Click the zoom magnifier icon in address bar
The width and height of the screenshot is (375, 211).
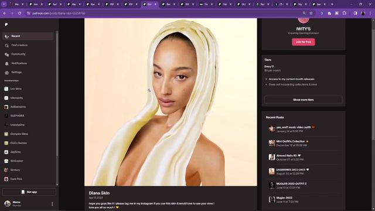(304, 13)
